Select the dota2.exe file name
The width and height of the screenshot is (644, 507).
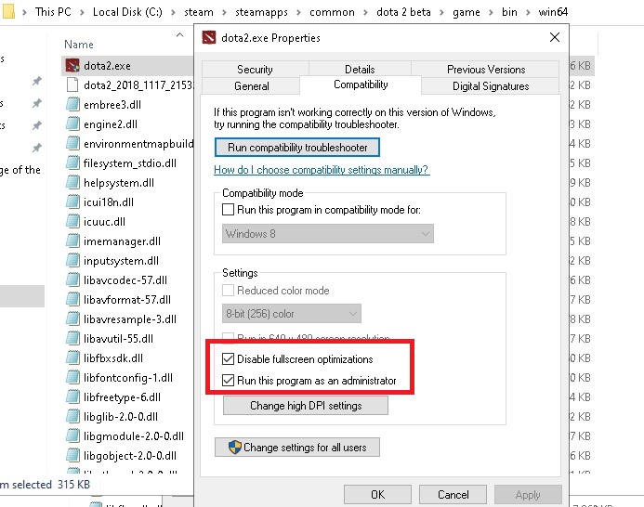(x=107, y=66)
